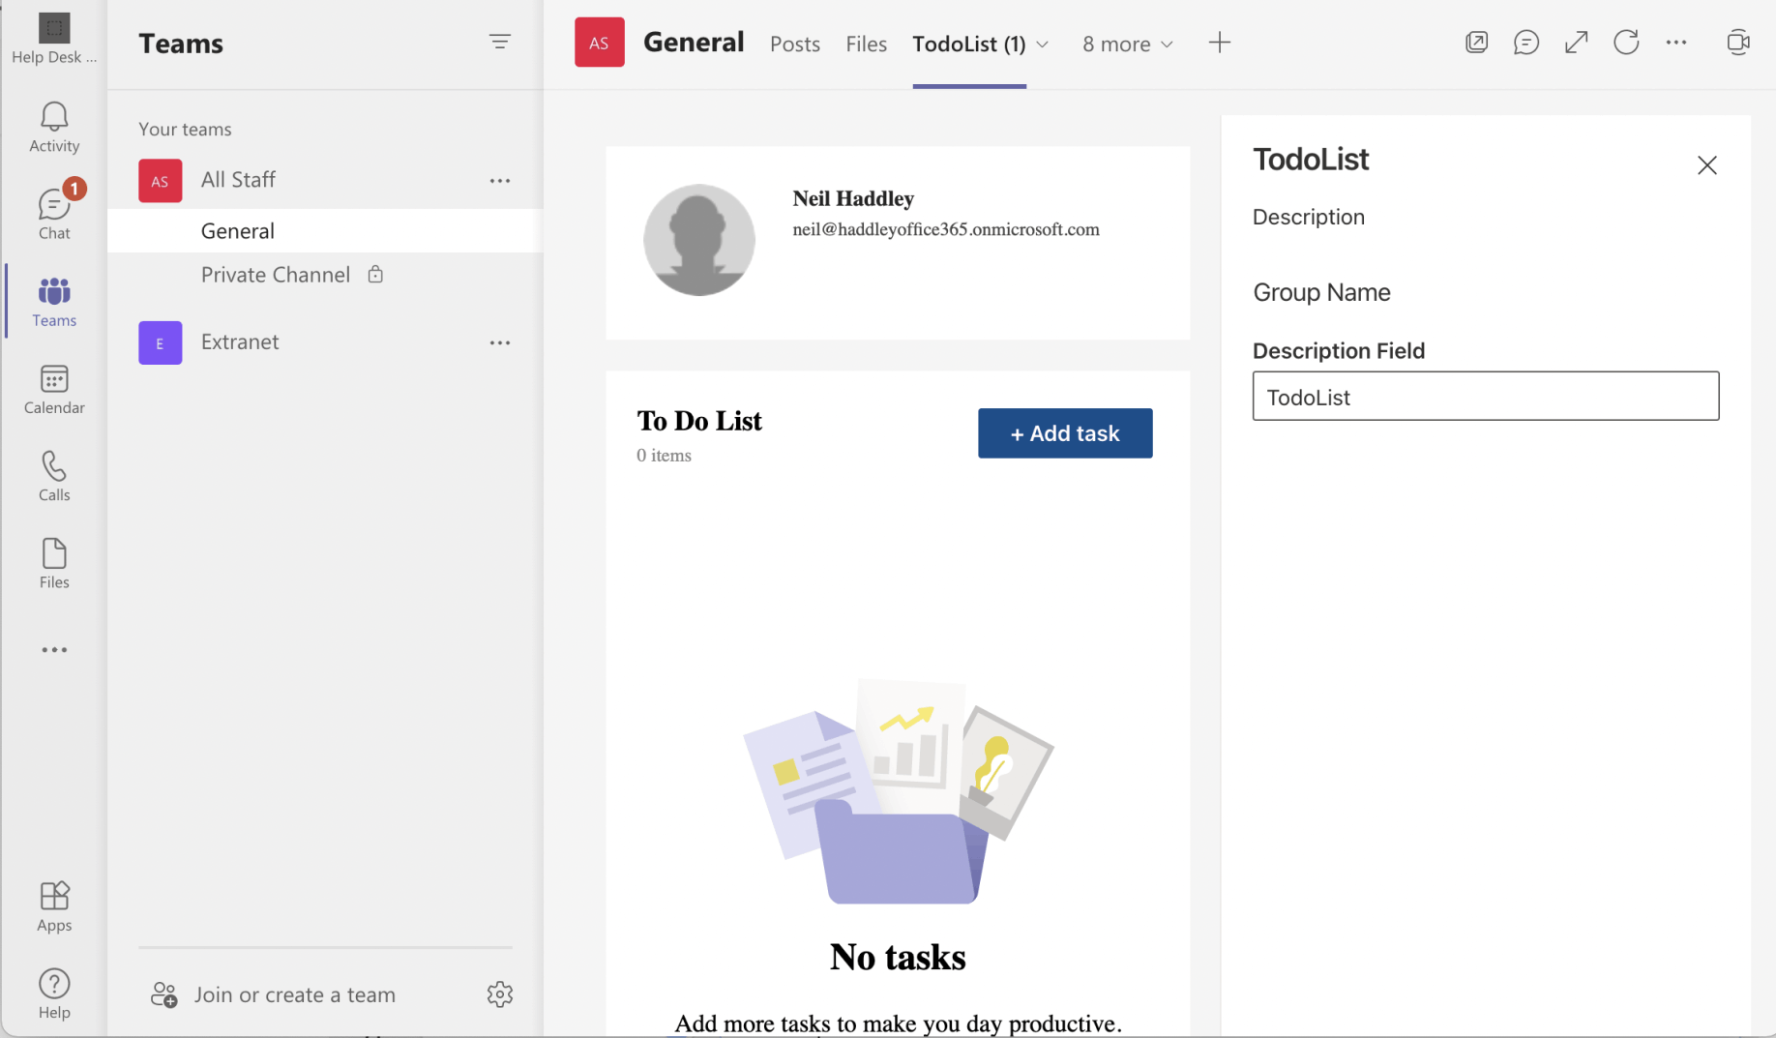Screen dimensions: 1776x1038
Task: Switch to the Files tab
Action: pyautogui.click(x=867, y=44)
